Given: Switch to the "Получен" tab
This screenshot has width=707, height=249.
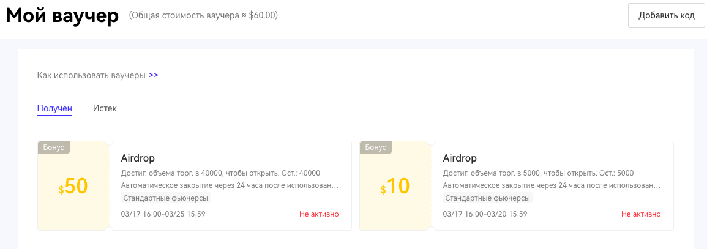Looking at the screenshot, I should pyautogui.click(x=54, y=108).
